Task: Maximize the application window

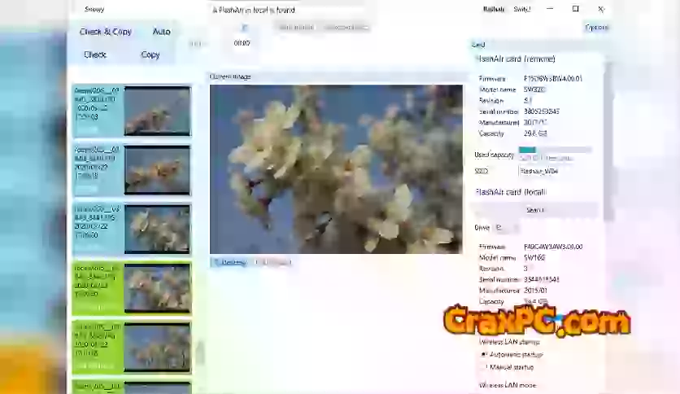Action: [576, 9]
